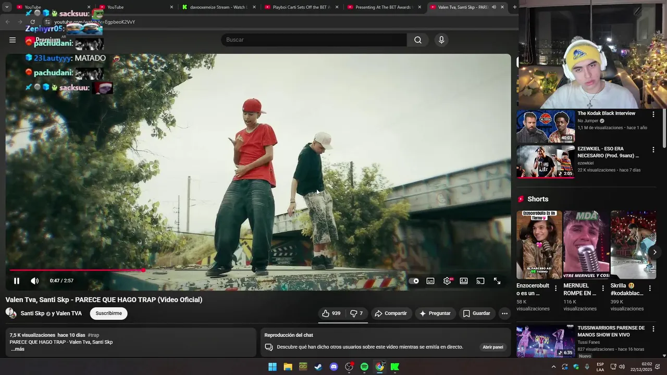The height and width of the screenshot is (375, 667).
Task: Open options for the Skrilla short
Action: (650, 288)
